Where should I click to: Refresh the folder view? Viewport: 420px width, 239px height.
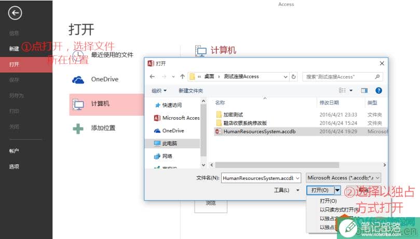coord(293,77)
